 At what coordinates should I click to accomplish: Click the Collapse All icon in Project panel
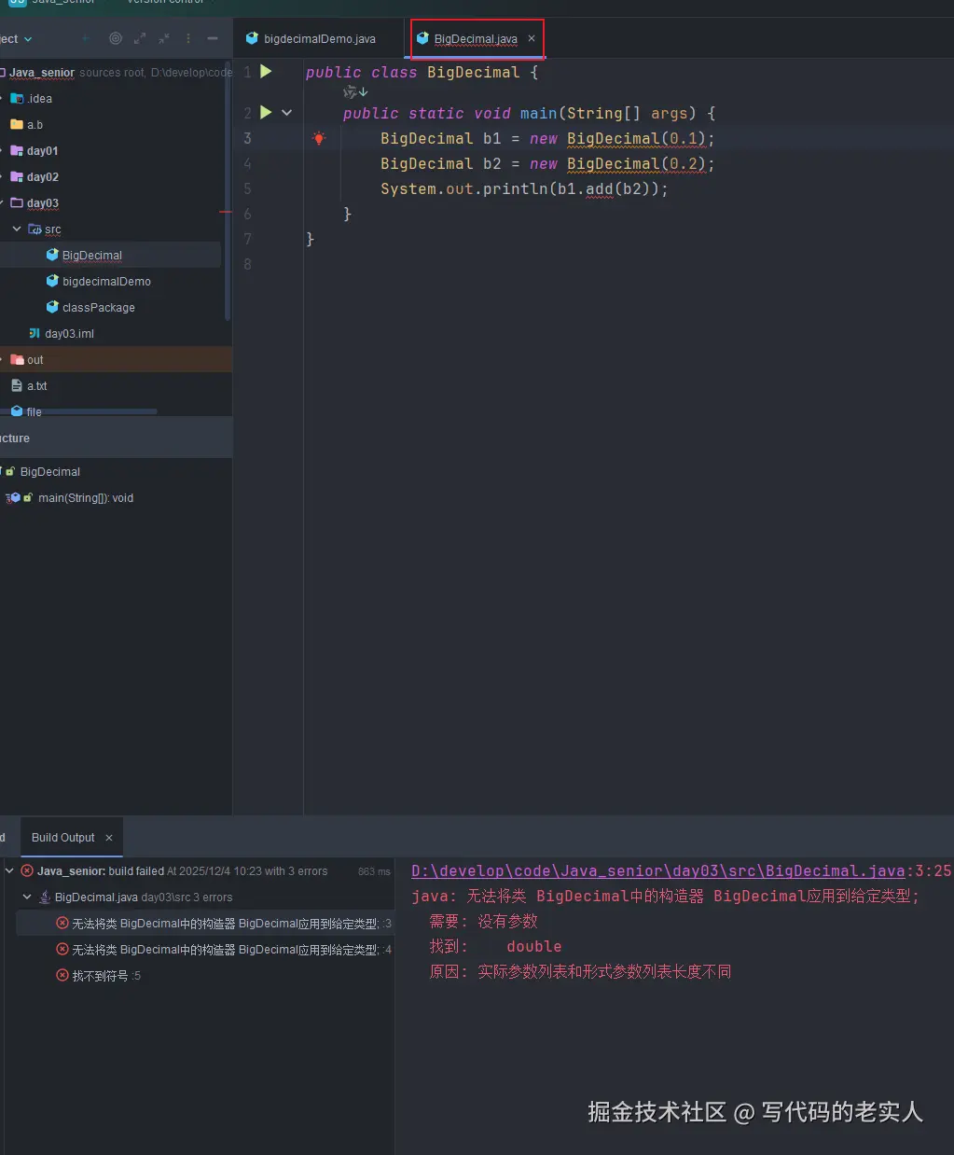point(164,38)
